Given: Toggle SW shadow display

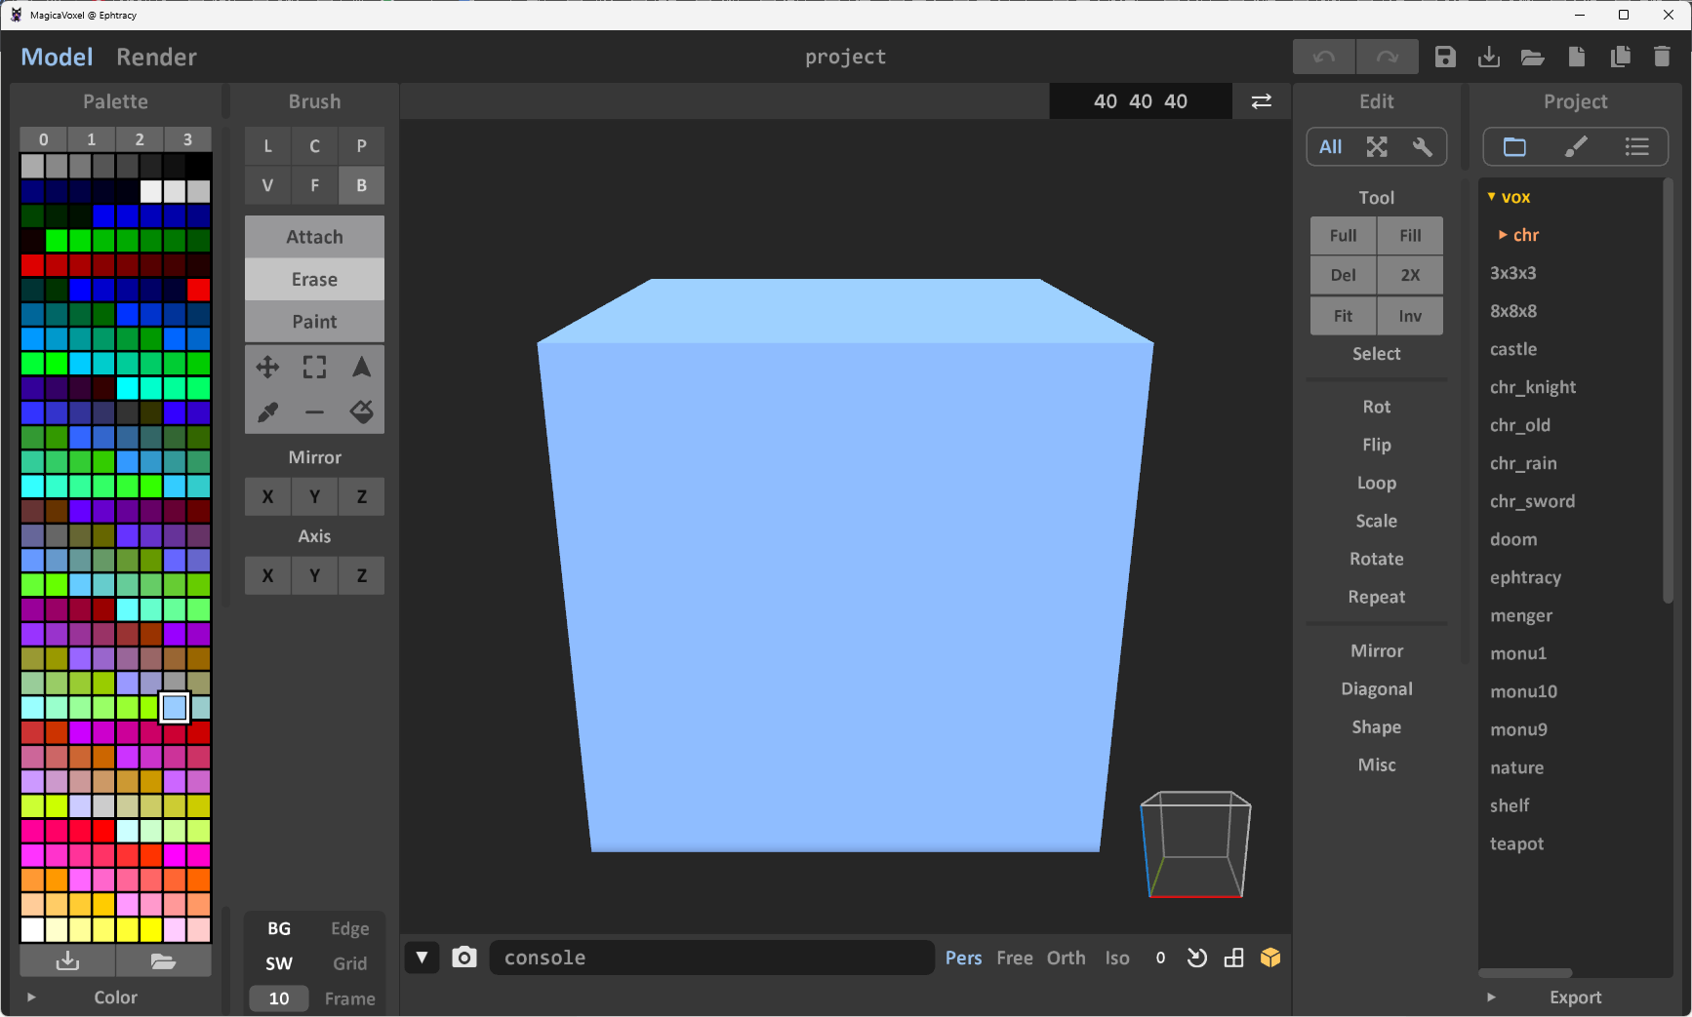Looking at the screenshot, I should pyautogui.click(x=279, y=964).
